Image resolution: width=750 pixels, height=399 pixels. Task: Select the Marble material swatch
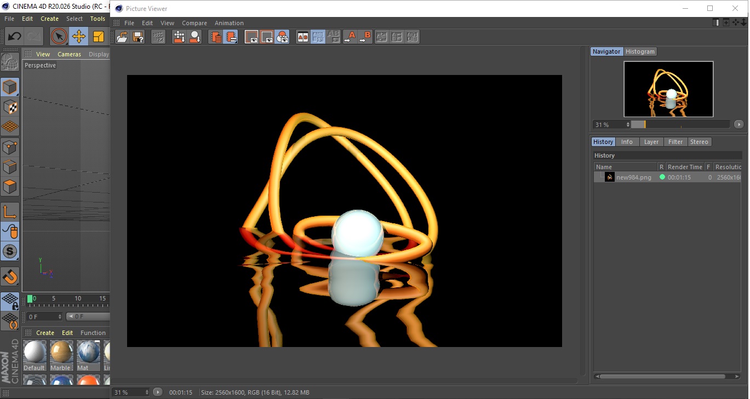pos(60,355)
